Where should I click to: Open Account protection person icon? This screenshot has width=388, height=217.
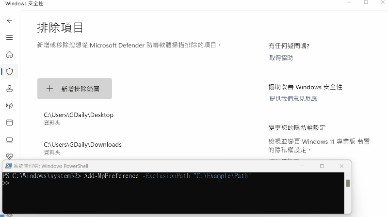9,89
